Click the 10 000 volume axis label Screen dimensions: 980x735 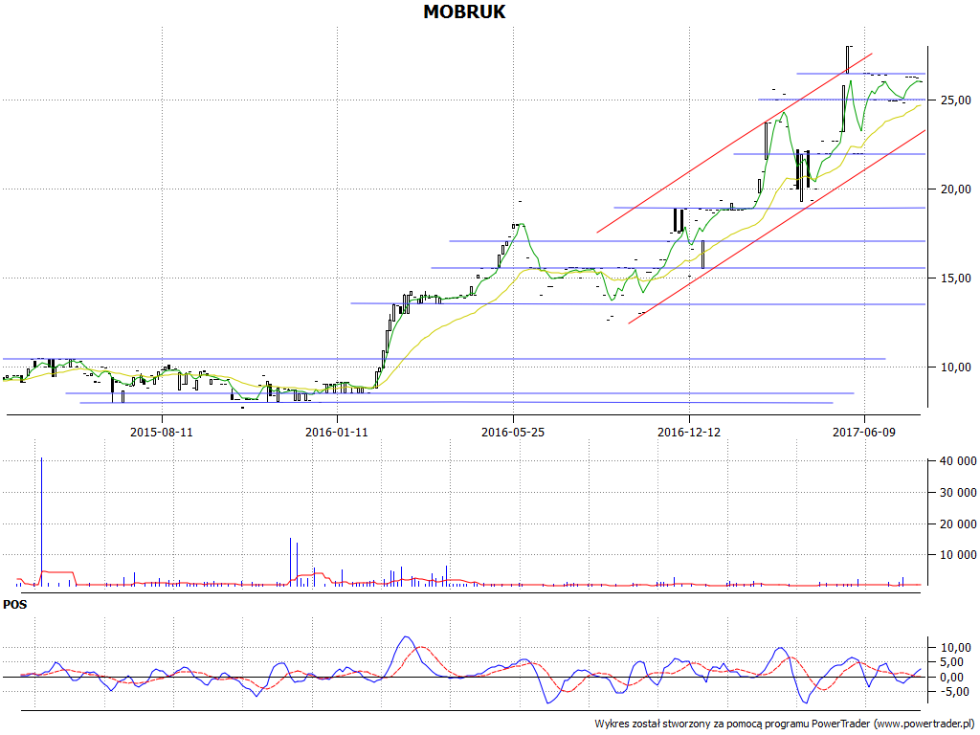click(x=957, y=555)
